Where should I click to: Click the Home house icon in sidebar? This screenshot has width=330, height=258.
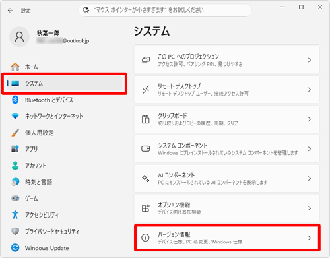coord(15,67)
